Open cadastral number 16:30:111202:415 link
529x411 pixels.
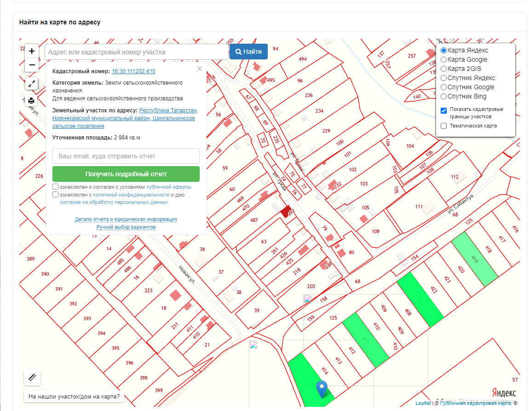[133, 71]
